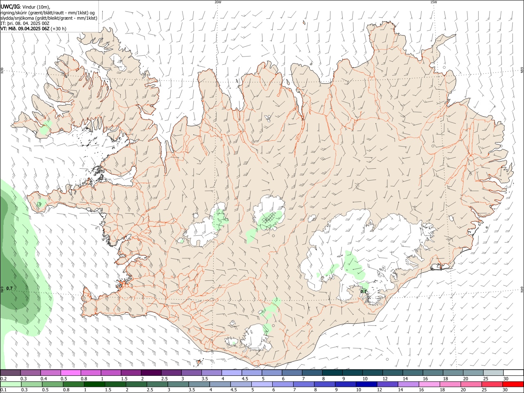Select the lower legend swatch starting at 0.3
Image resolution: width=524 pixels, height=393 pixels.
[32, 384]
